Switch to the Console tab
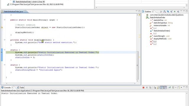The height and width of the screenshot is (106, 189). coord(7,87)
